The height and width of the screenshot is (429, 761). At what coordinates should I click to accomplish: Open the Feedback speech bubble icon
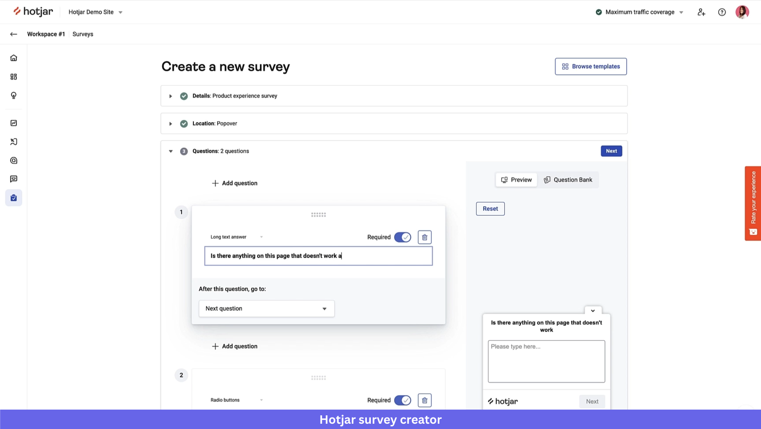click(13, 178)
